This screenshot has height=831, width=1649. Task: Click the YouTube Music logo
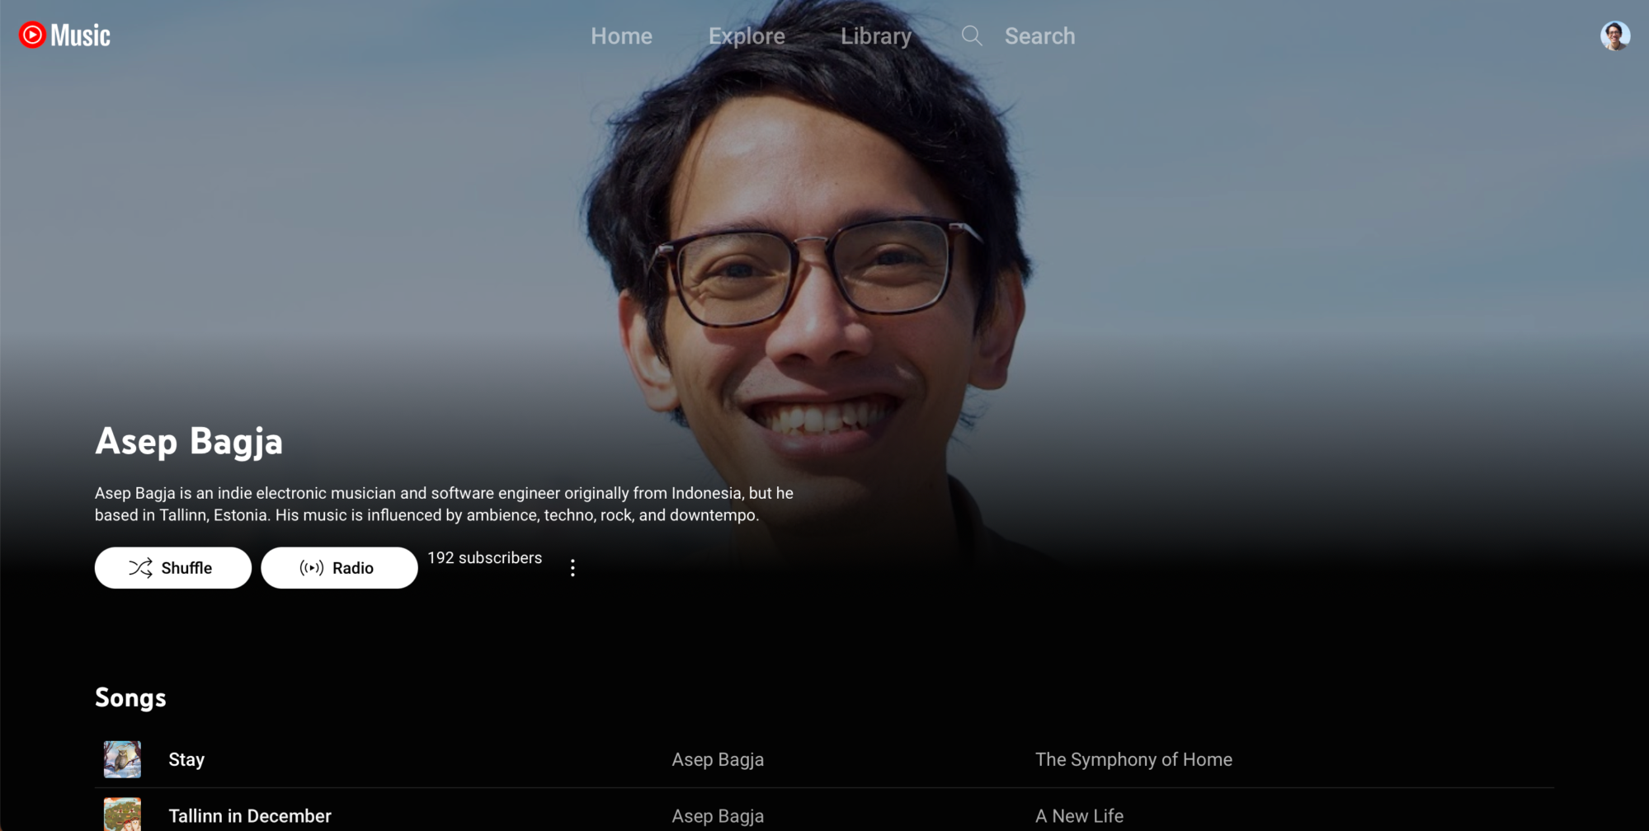[x=64, y=35]
